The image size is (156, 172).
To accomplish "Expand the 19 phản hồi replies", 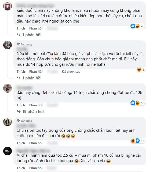I will 30,112.
